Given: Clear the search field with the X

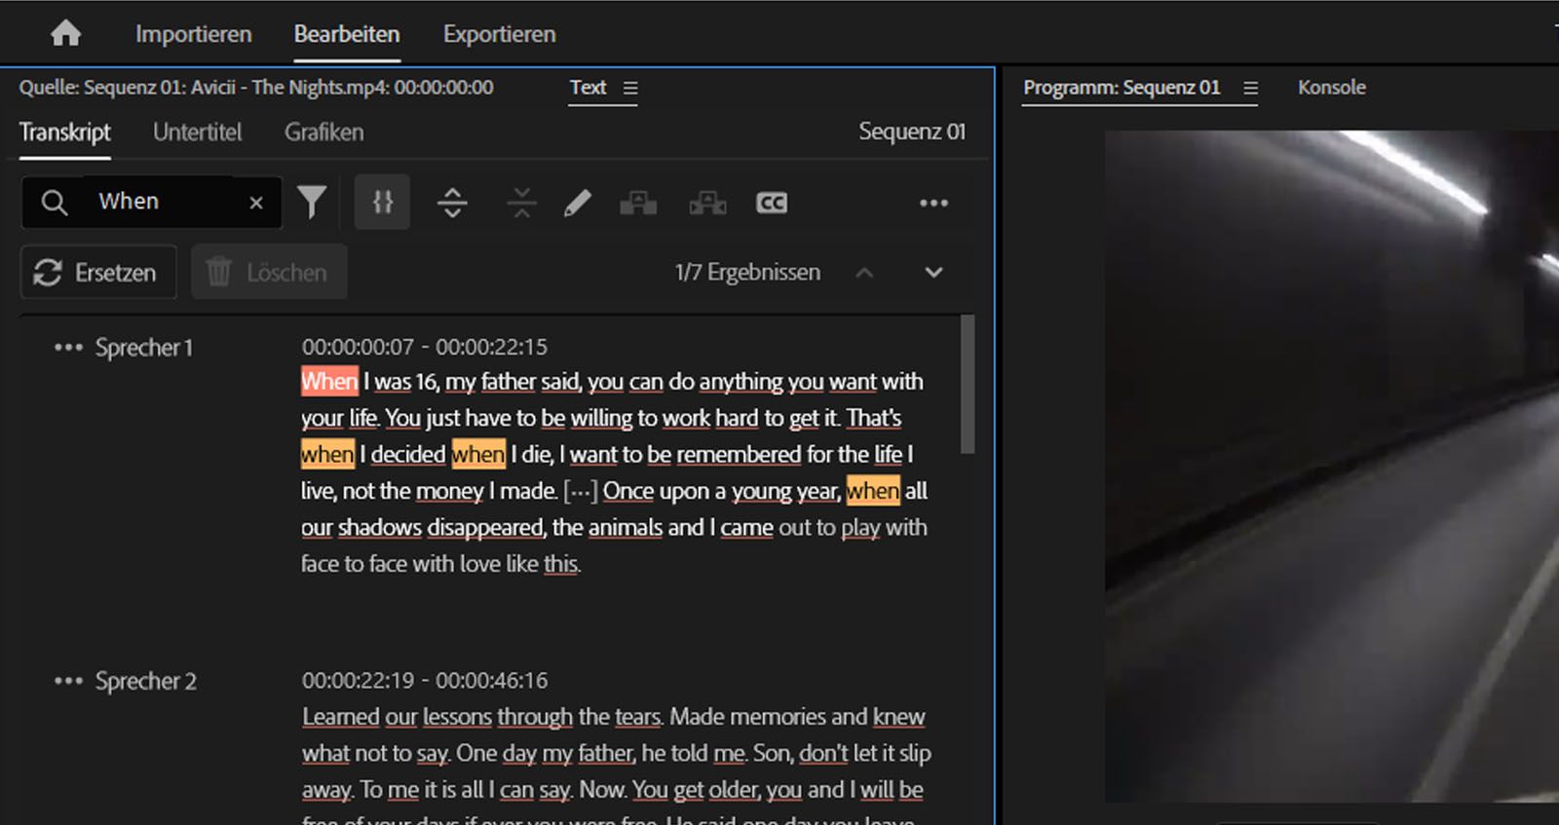Looking at the screenshot, I should tap(256, 203).
